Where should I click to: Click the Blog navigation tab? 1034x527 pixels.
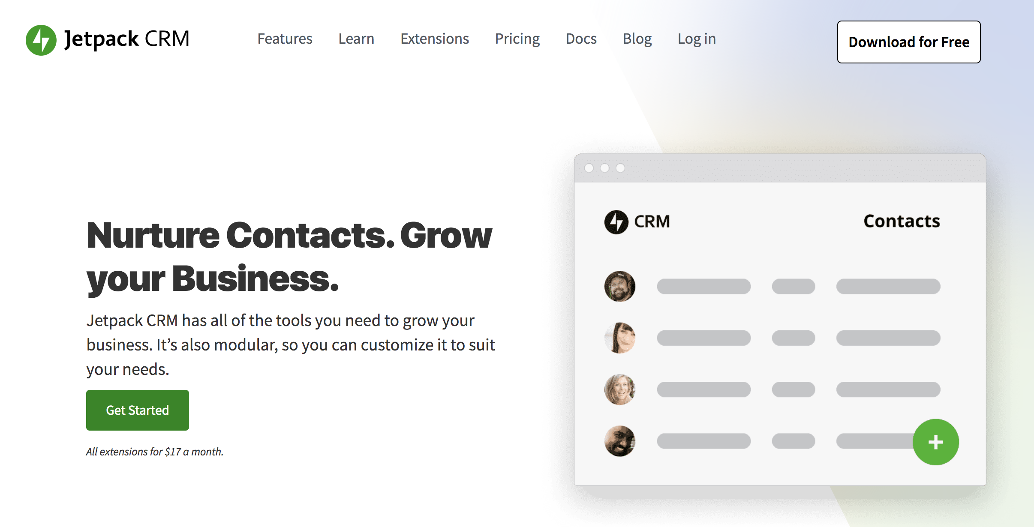coord(635,38)
